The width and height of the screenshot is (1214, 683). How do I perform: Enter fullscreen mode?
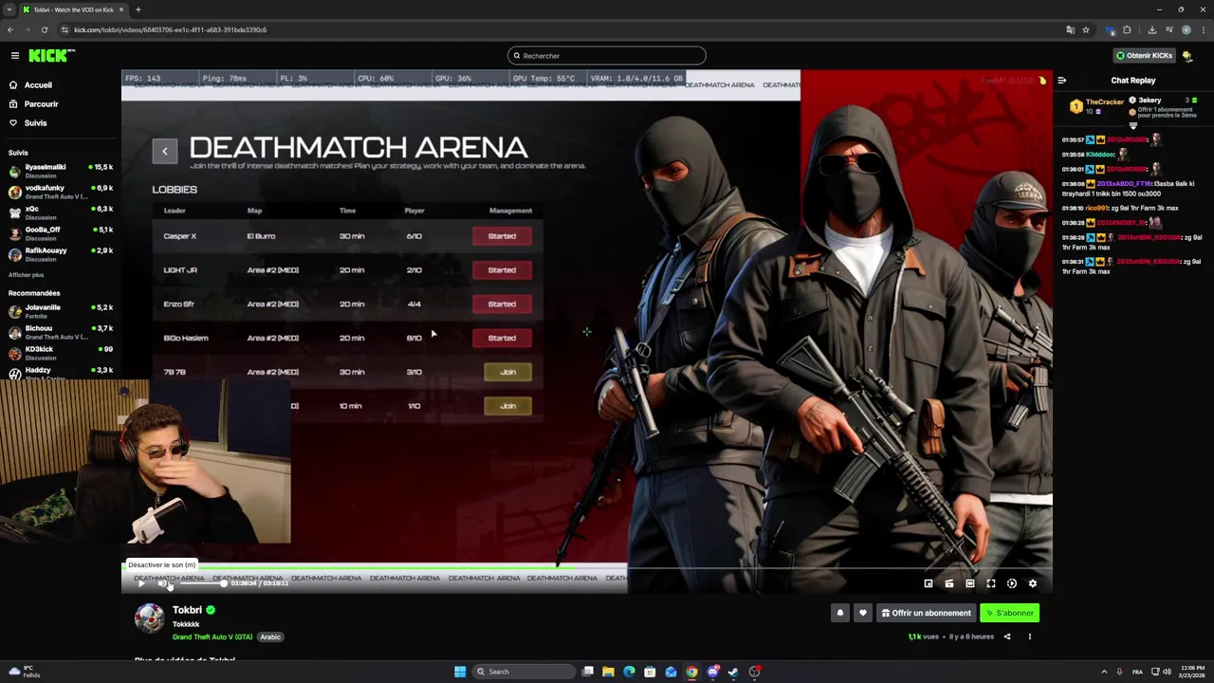(x=991, y=584)
